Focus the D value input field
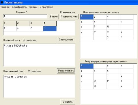 pos(25,16)
